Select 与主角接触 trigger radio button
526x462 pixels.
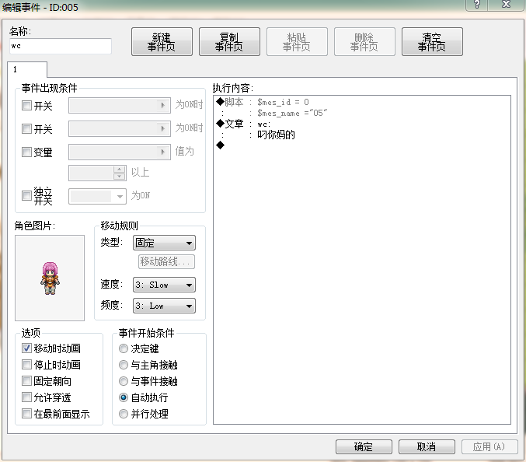coord(124,365)
